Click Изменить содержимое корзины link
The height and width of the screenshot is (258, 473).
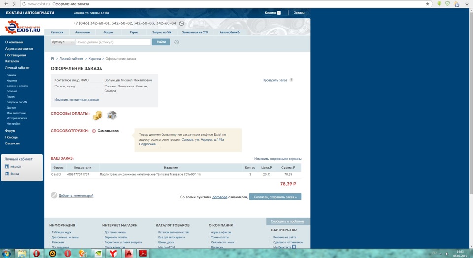[277, 159]
